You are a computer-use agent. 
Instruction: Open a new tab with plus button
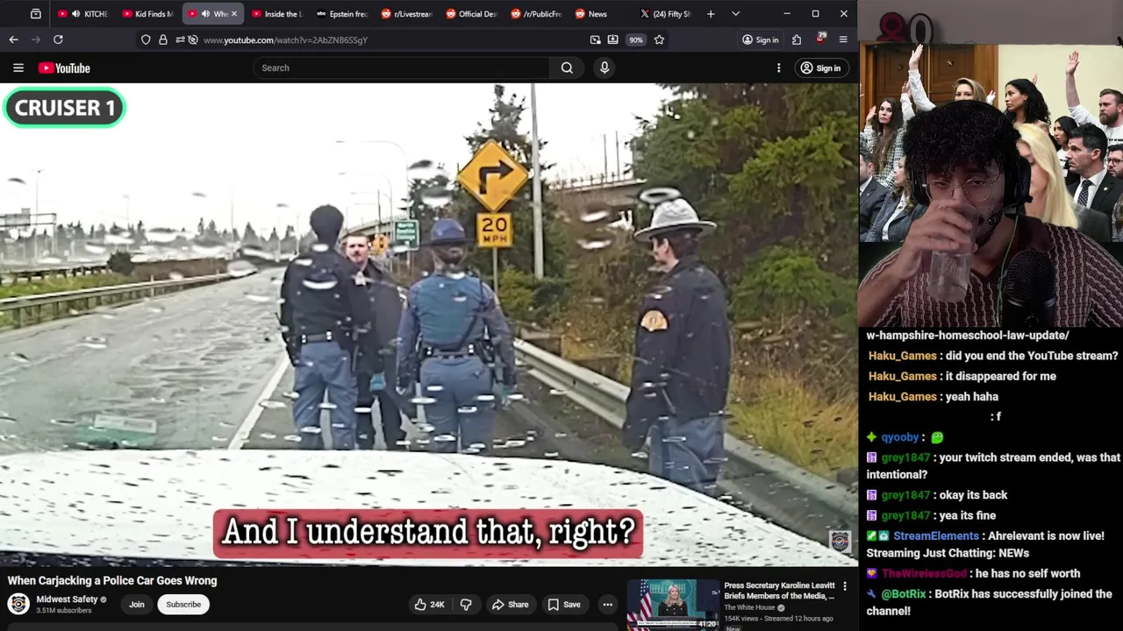(711, 14)
